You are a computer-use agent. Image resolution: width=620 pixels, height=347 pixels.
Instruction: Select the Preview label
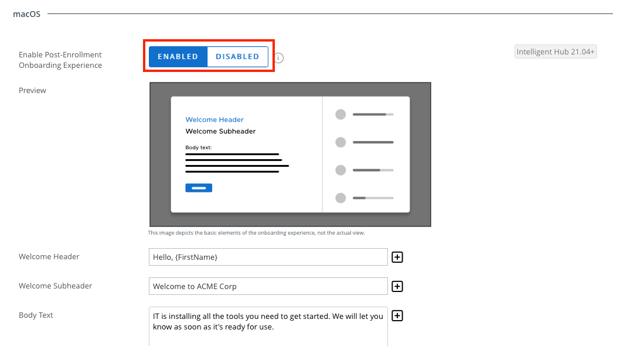tap(32, 90)
